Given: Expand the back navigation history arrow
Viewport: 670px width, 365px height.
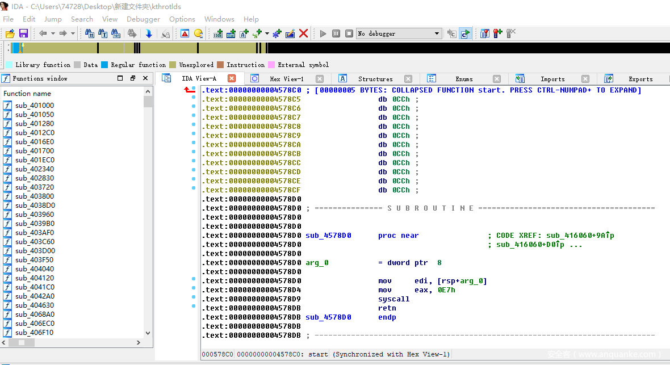Looking at the screenshot, I should pyautogui.click(x=53, y=33).
